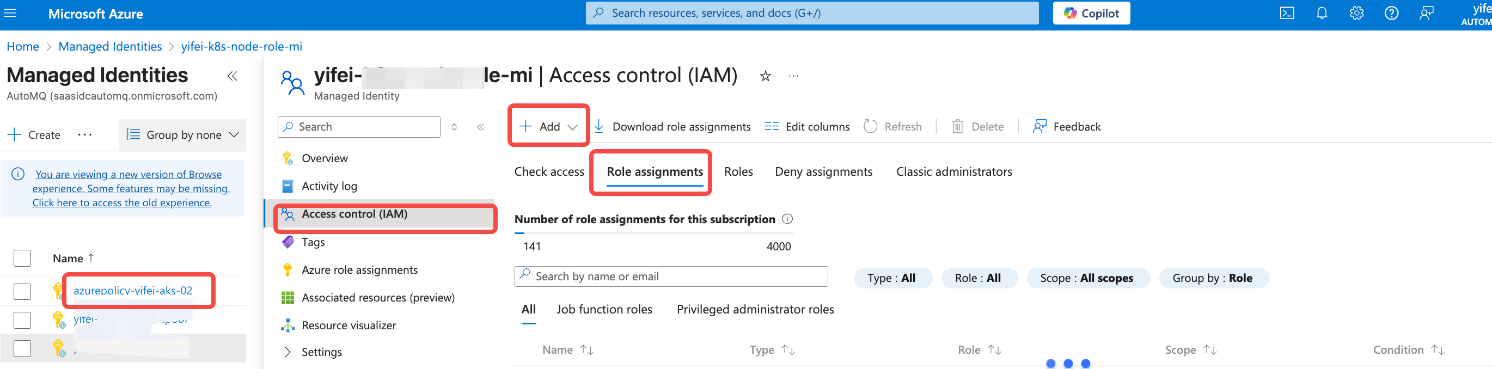Switch to Roles tab
The width and height of the screenshot is (1492, 369).
tap(738, 171)
